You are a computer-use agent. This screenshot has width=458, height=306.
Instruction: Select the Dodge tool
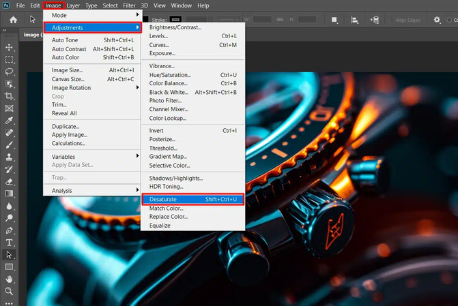(9, 218)
